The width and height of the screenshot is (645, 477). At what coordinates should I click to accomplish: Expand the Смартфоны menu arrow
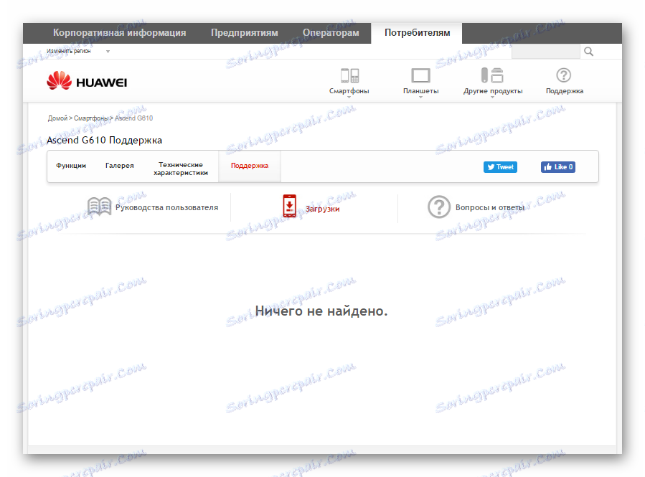[x=349, y=98]
